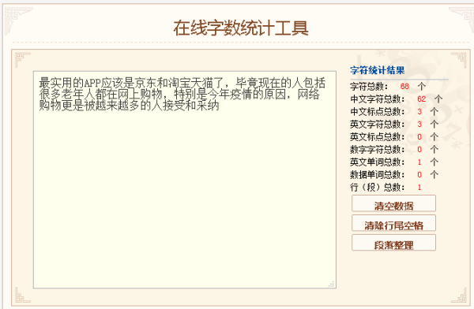Click the textarea resize grip corner
Viewport: 474px width, 309px height.
pyautogui.click(x=331, y=284)
